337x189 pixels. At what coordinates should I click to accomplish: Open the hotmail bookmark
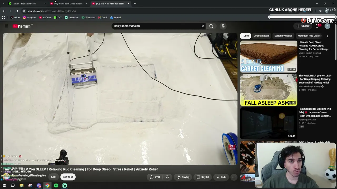116,18
